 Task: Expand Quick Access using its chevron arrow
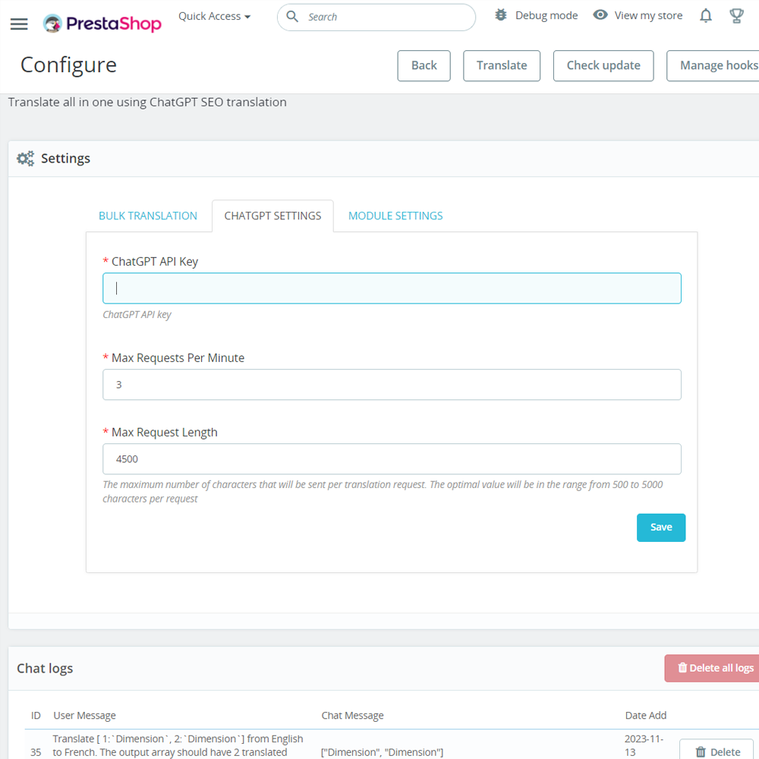coord(248,16)
